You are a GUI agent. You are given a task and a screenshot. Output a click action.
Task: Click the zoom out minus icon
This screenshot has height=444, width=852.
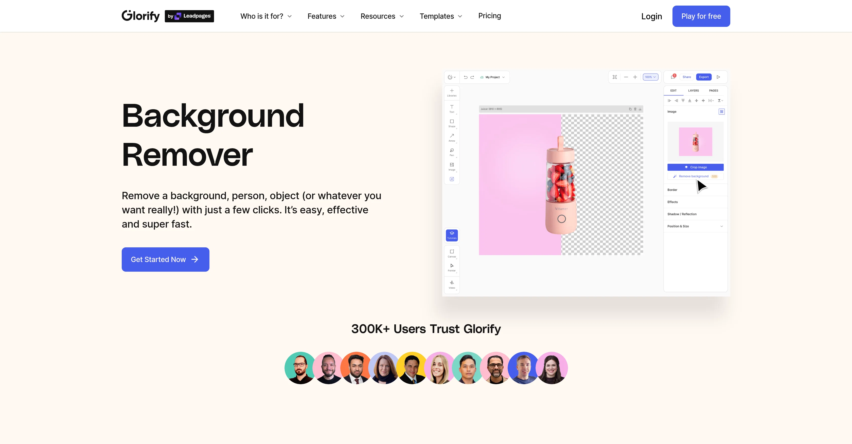626,77
